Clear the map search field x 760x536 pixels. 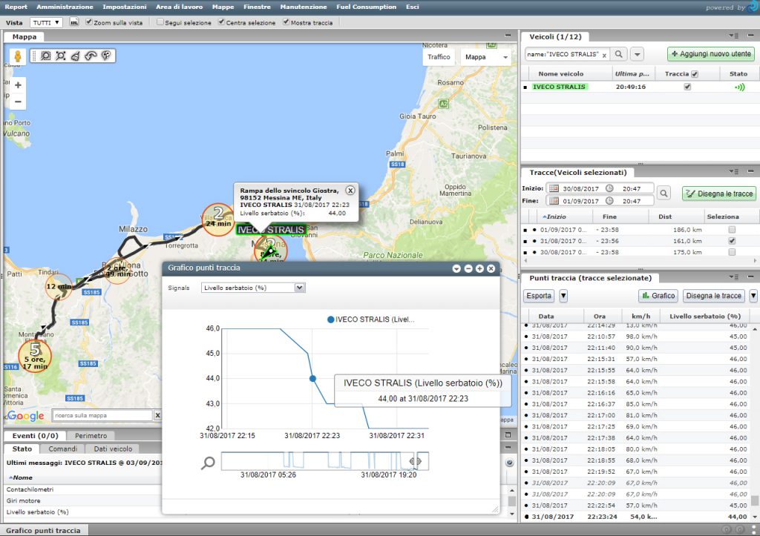[x=157, y=415]
